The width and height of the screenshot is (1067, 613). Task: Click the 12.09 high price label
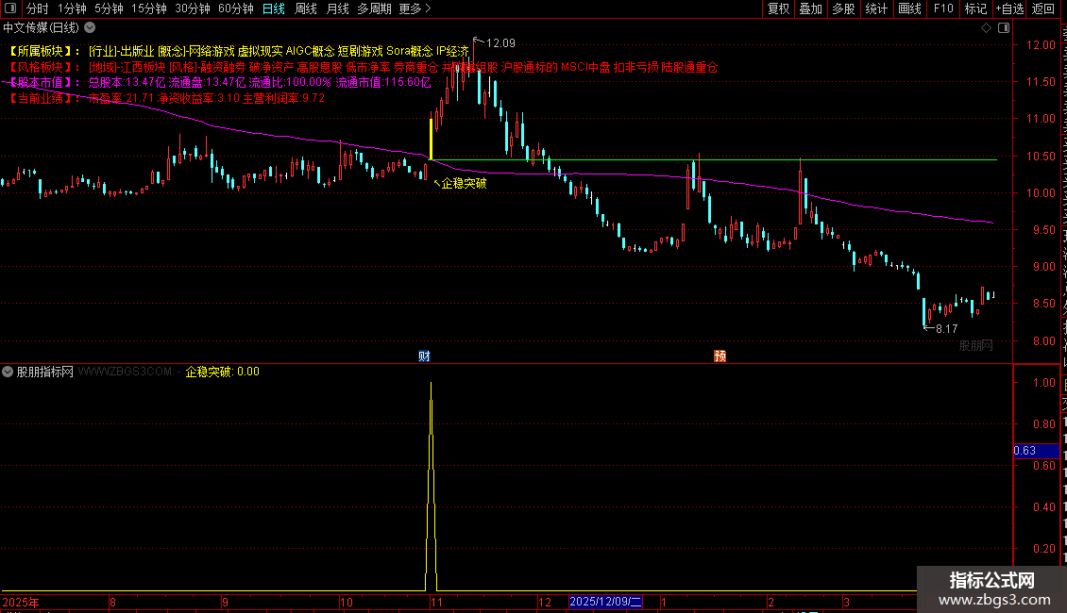(x=500, y=42)
